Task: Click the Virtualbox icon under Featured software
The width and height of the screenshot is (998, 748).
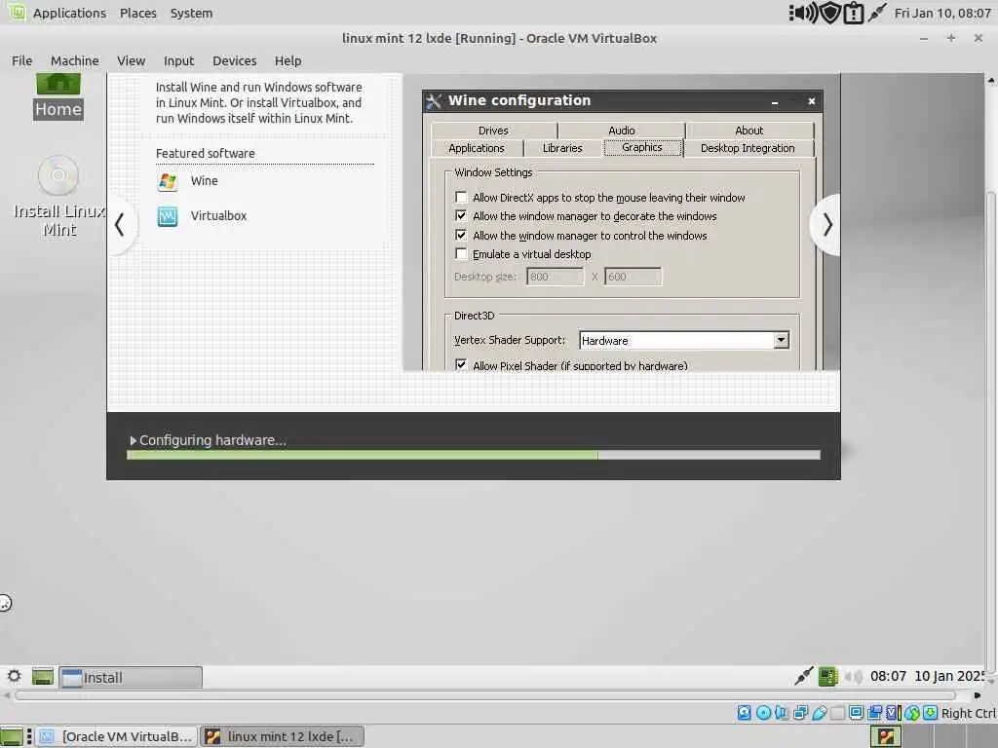Action: pyautogui.click(x=168, y=216)
